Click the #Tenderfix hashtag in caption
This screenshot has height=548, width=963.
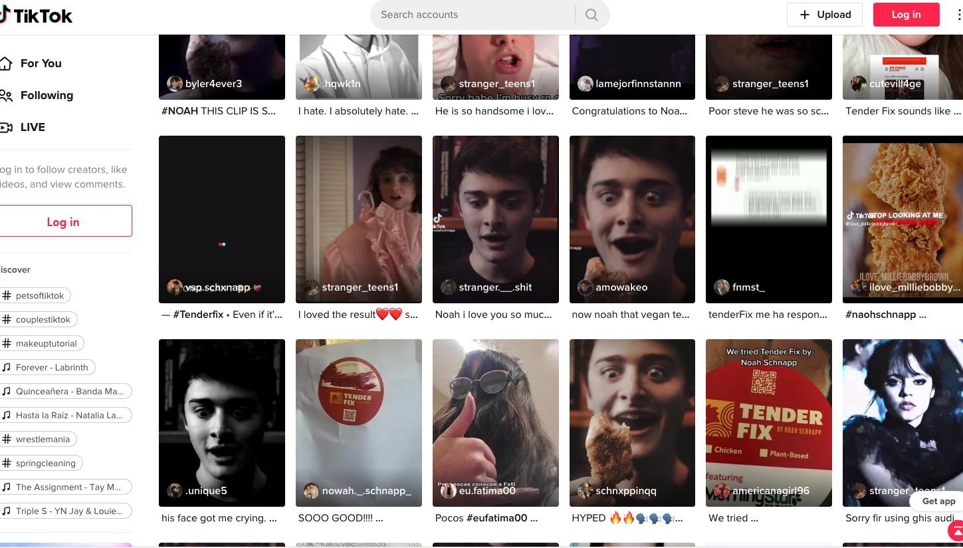198,315
